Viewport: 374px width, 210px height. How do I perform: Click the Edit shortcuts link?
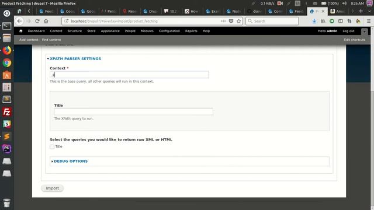pos(355,40)
